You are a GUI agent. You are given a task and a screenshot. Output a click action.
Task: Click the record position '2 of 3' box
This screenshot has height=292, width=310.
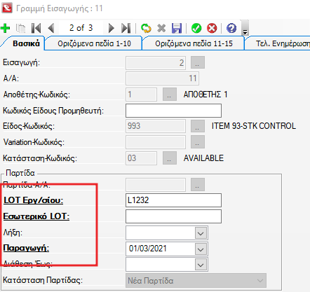coord(81,28)
